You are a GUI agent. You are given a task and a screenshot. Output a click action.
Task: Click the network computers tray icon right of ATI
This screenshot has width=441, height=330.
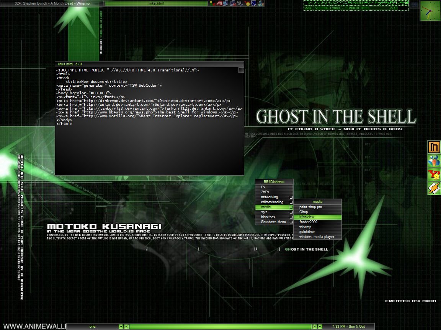coord(225,3)
